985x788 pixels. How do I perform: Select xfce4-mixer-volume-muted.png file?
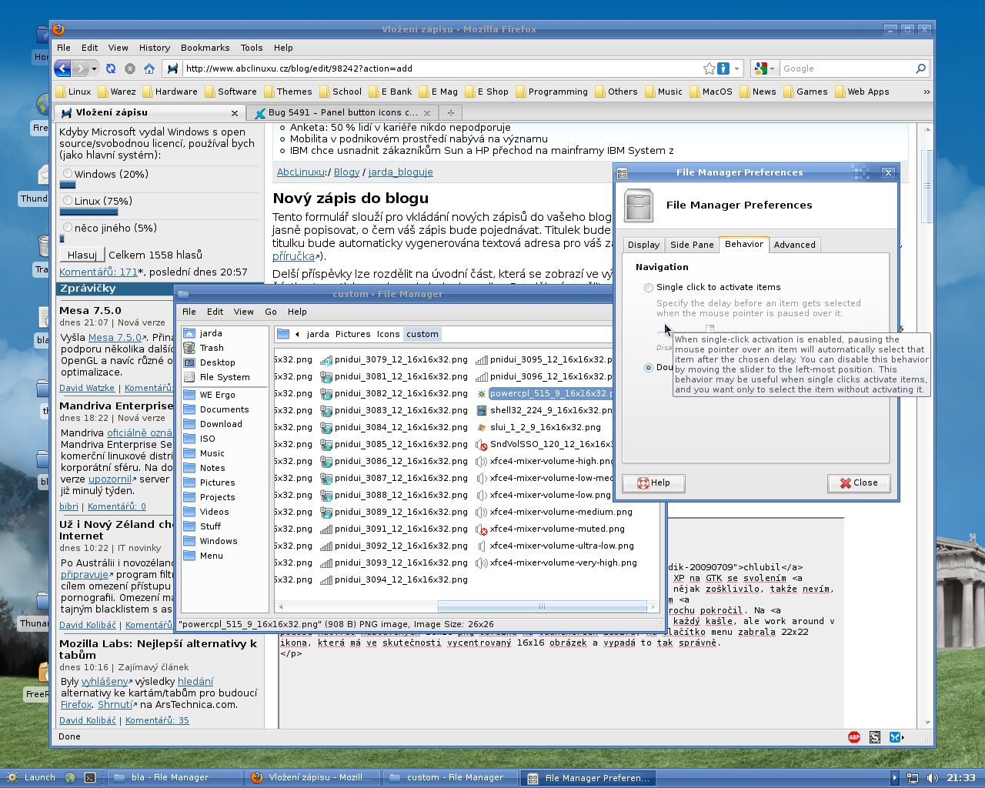(550, 529)
